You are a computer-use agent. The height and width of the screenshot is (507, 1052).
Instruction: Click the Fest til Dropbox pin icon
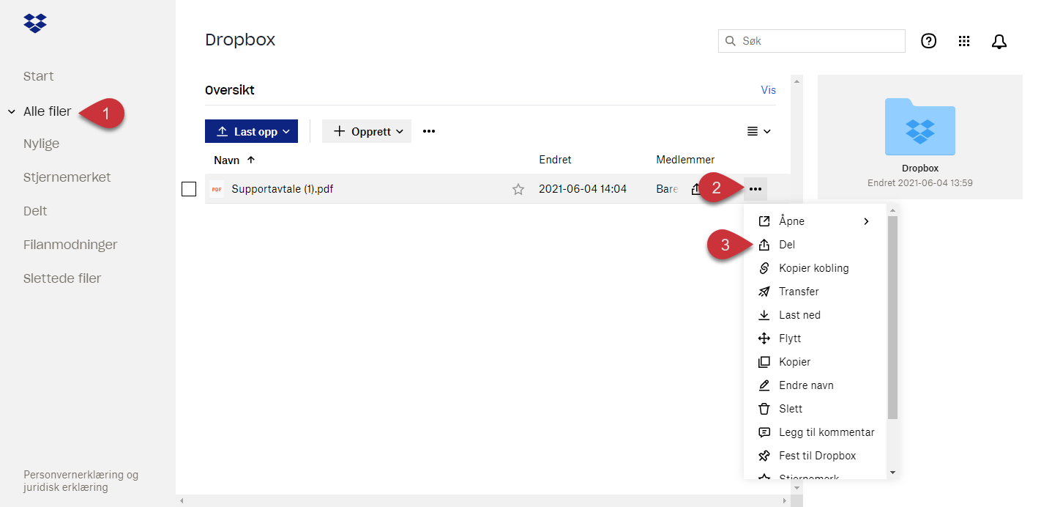764,456
